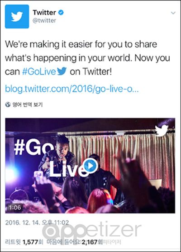
Task: Click the Twitter profile avatar
Action: pyautogui.click(x=17, y=17)
